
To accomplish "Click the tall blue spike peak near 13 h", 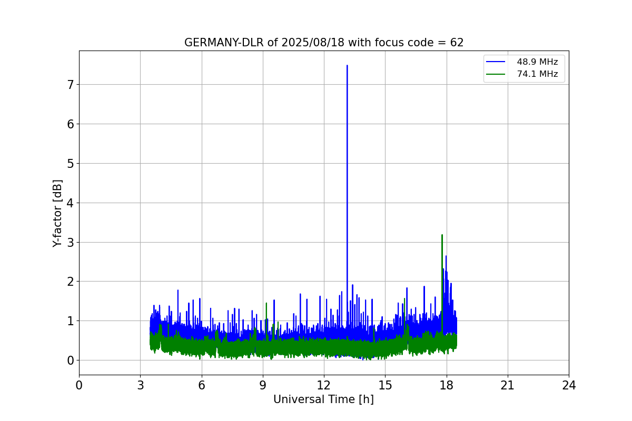I will [347, 66].
